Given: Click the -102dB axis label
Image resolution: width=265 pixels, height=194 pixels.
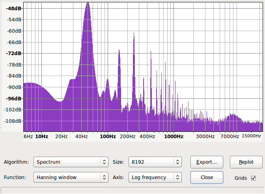Looking at the screenshot, I should point(13,110).
